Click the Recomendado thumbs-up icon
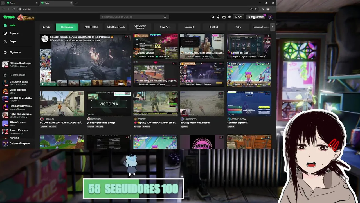The height and width of the screenshot is (203, 360). click(5, 75)
